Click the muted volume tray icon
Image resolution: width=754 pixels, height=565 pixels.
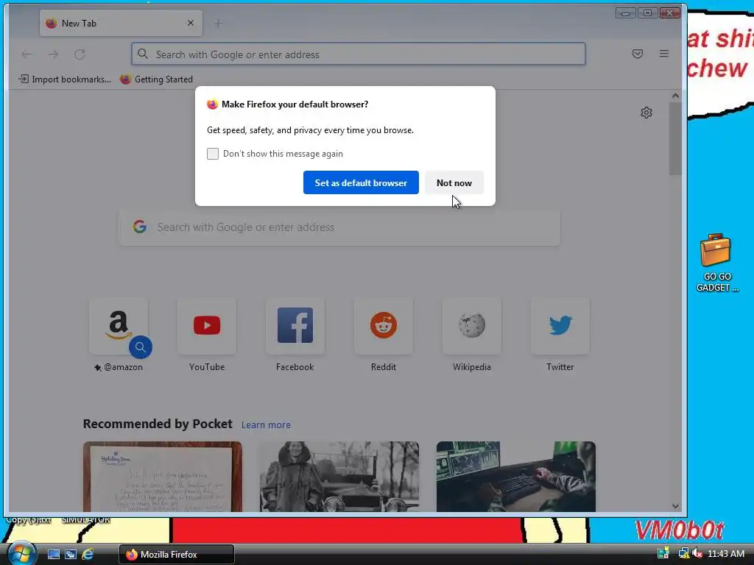click(x=697, y=554)
